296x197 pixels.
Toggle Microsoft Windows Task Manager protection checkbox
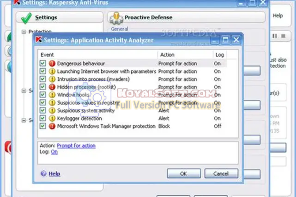click(x=43, y=126)
